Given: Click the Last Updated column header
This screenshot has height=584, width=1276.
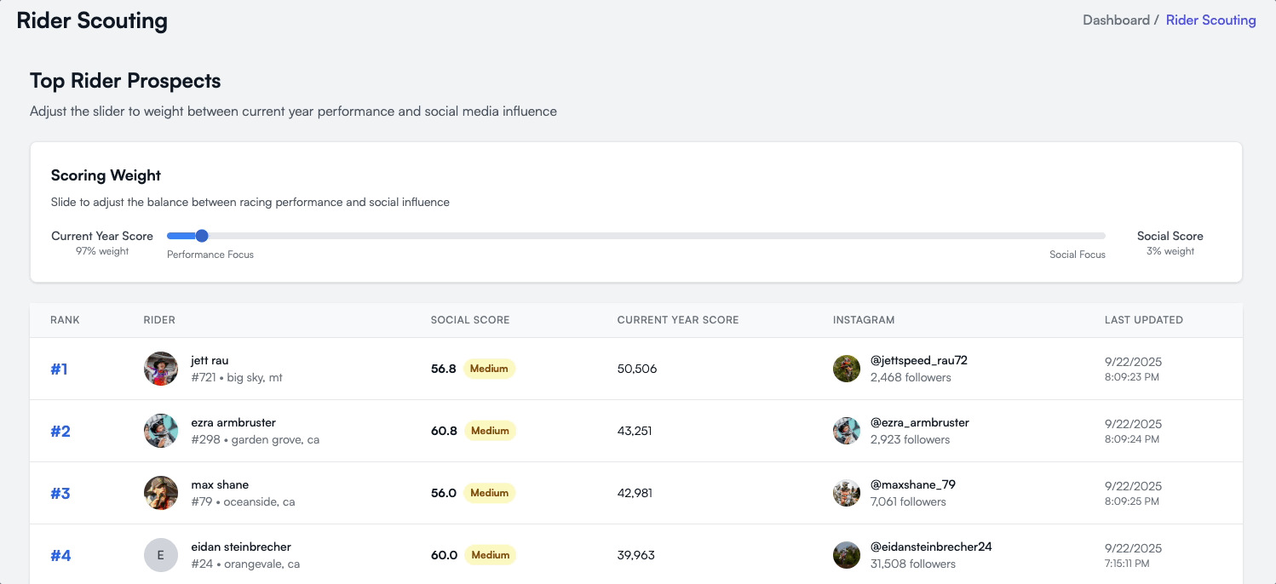Looking at the screenshot, I should [1143, 320].
